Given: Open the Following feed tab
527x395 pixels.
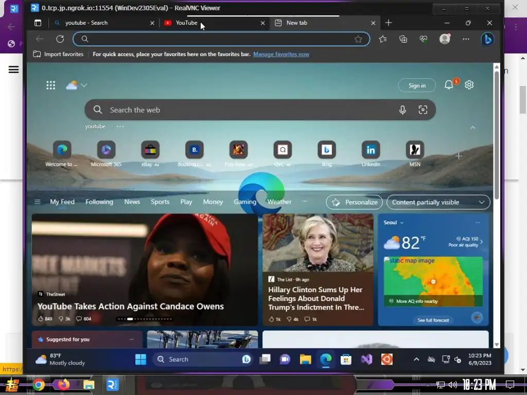Looking at the screenshot, I should [99, 202].
